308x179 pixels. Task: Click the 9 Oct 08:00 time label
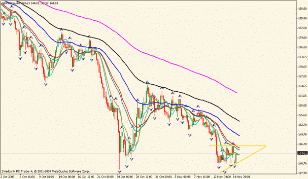47,177
